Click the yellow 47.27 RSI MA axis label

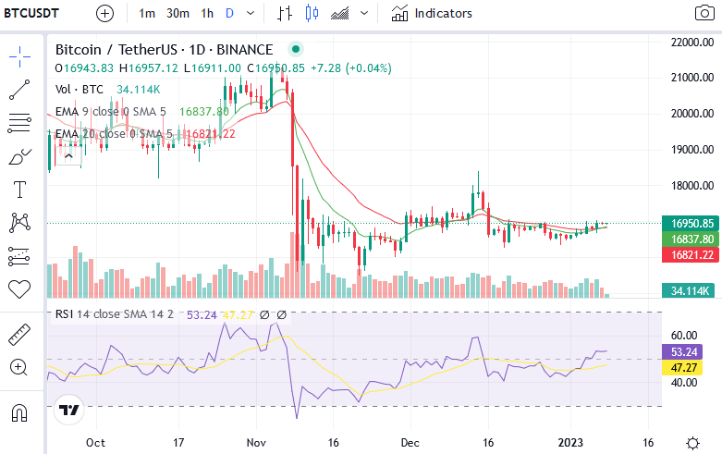point(682,367)
